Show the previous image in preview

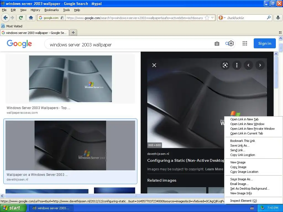click(248, 65)
